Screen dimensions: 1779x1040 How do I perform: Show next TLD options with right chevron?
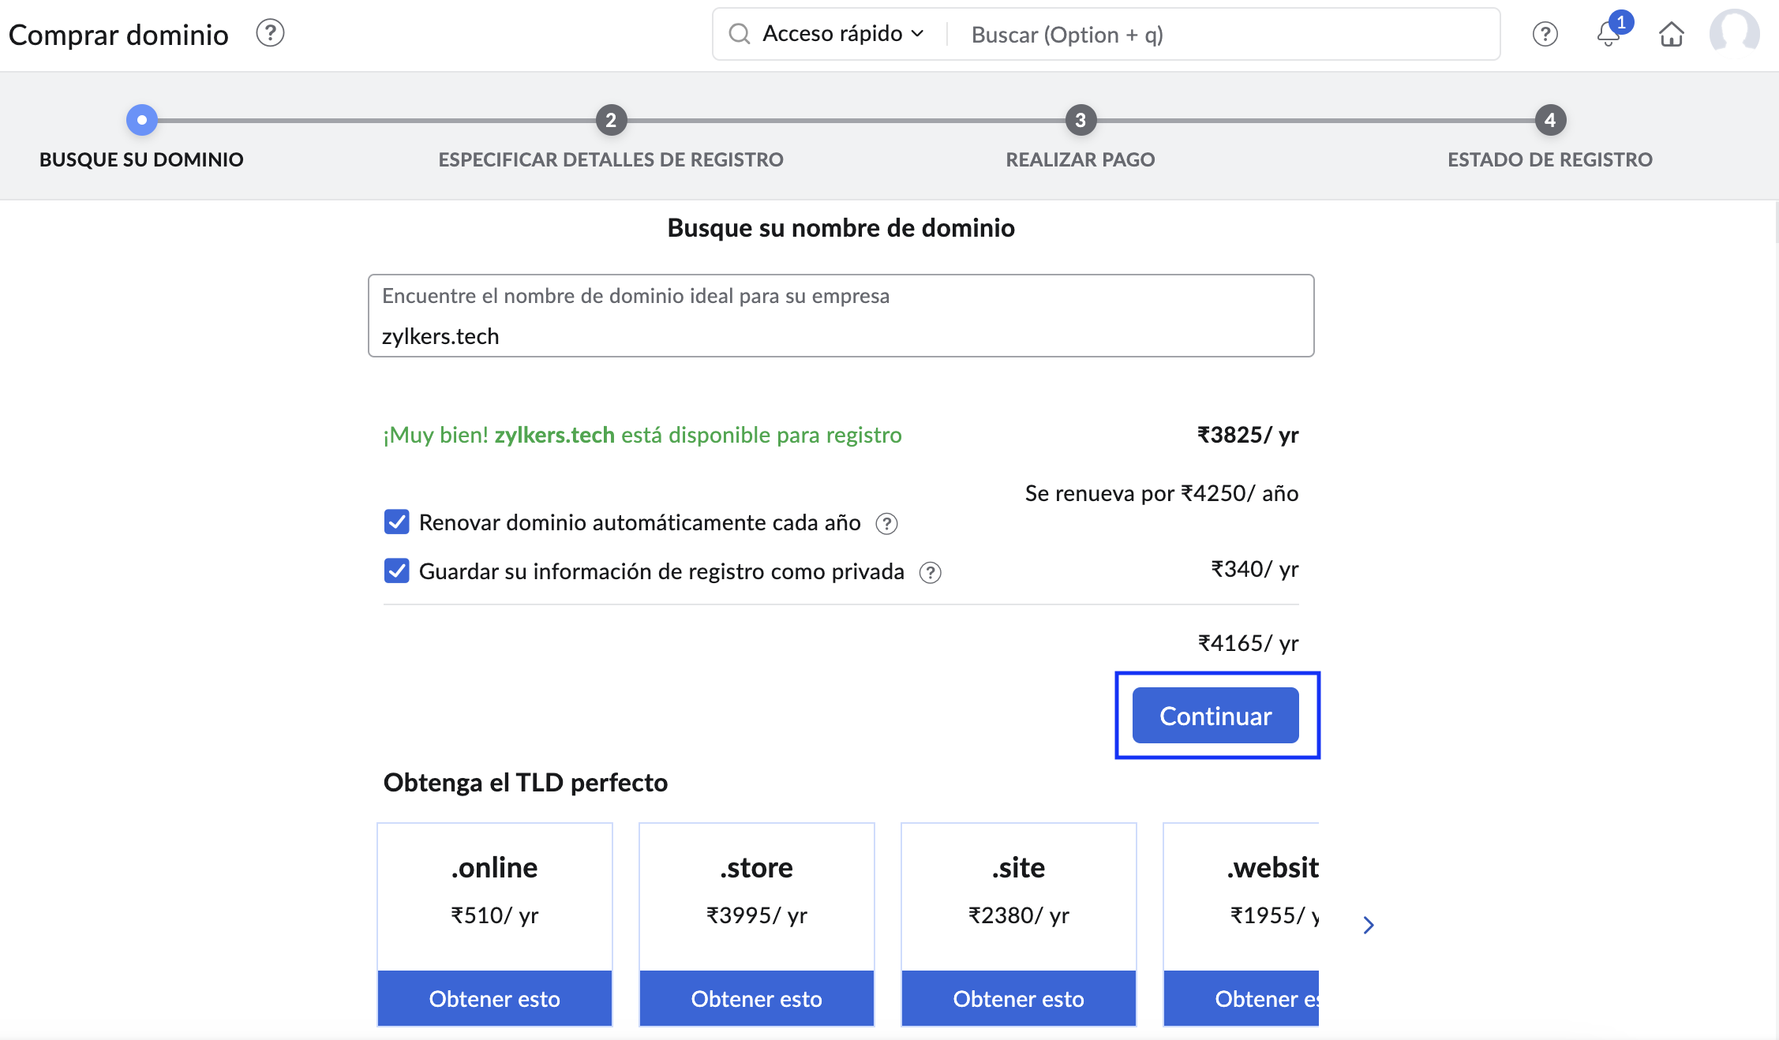(x=1369, y=925)
